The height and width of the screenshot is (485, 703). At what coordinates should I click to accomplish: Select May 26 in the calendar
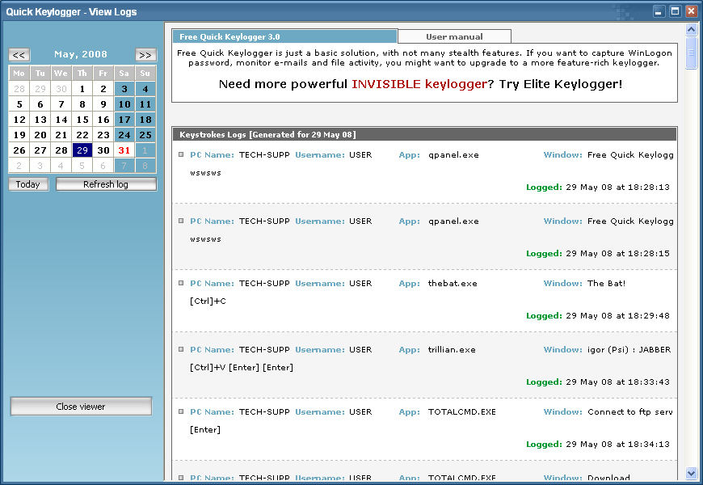[19, 150]
